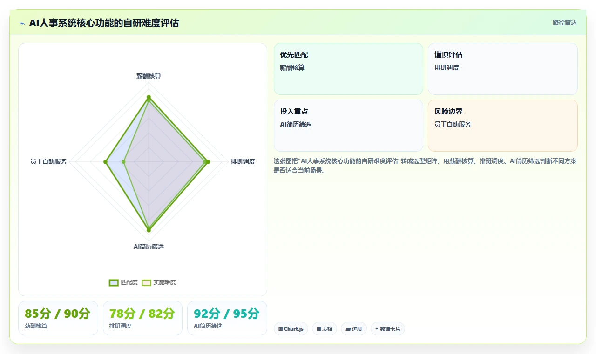Click the Chart.js tag chip
The width and height of the screenshot is (596, 354).
[x=291, y=329]
